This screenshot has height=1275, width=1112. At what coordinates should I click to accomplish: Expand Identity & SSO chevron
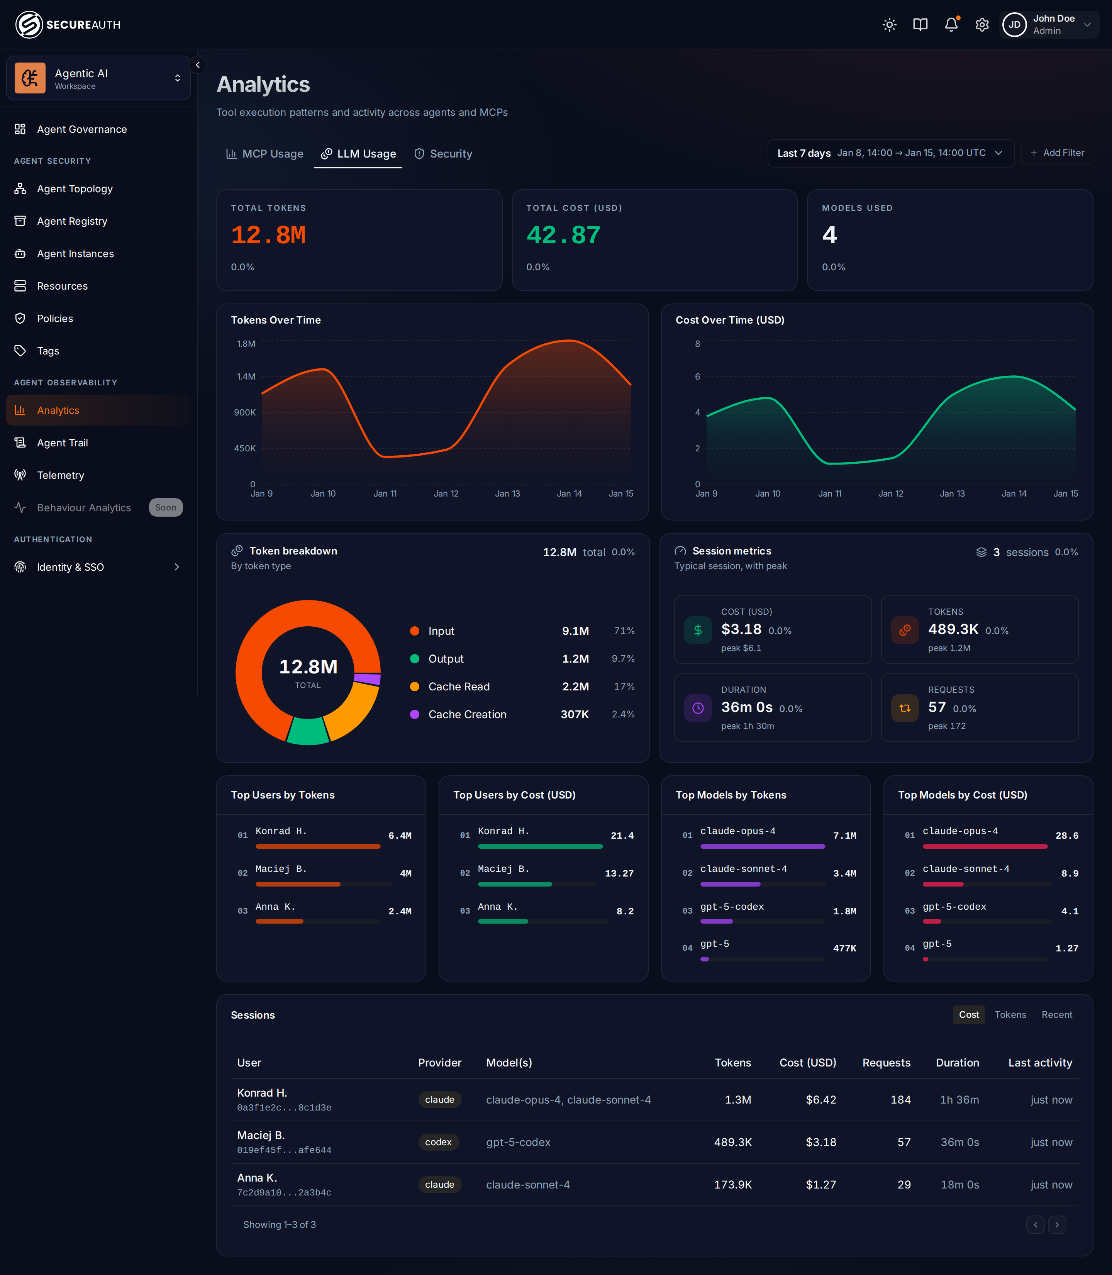click(x=177, y=567)
